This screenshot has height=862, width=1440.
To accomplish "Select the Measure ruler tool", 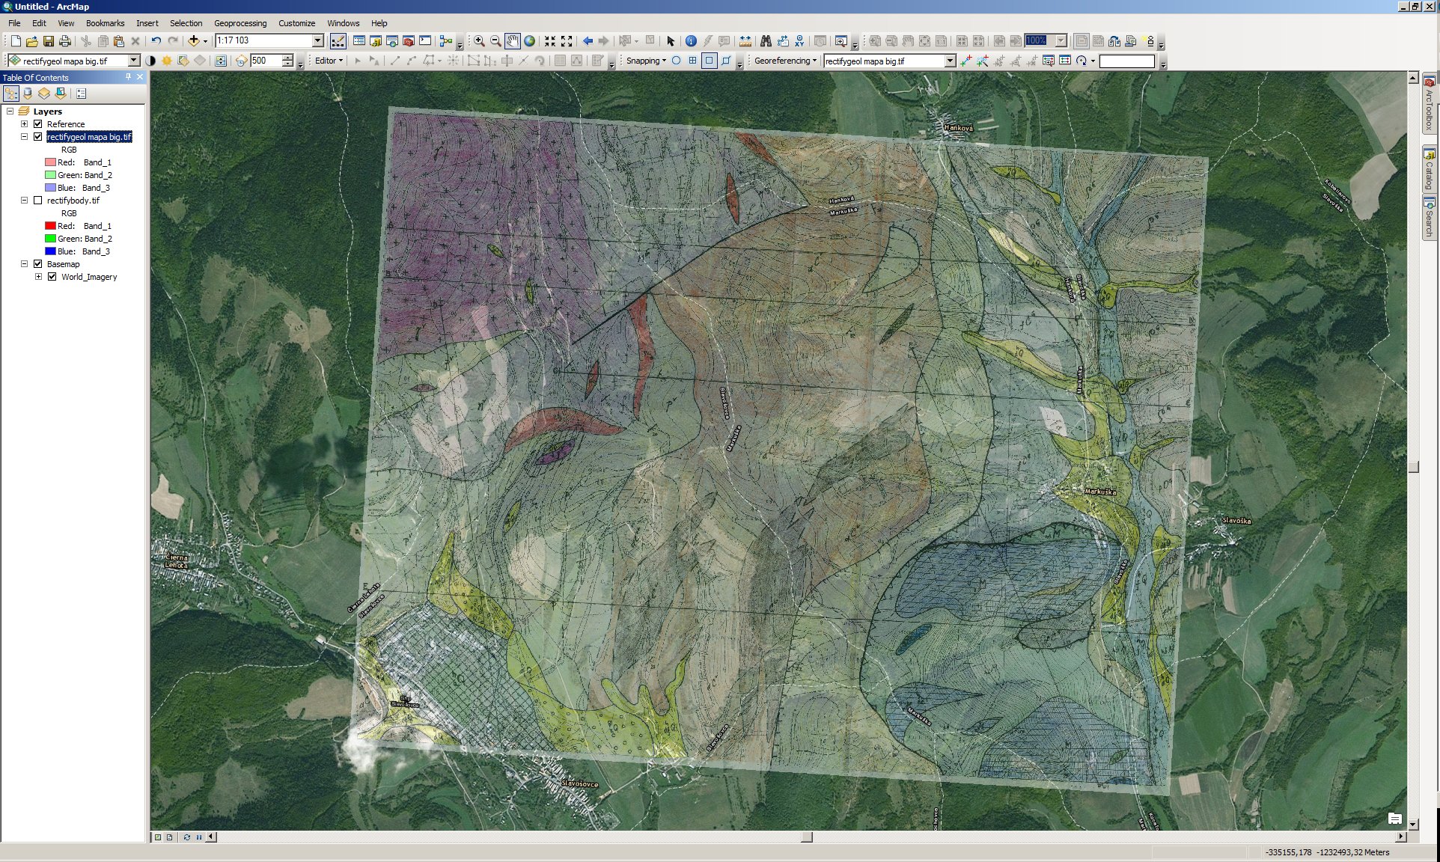I will (x=745, y=41).
